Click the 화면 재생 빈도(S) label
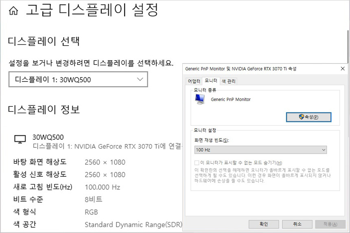The height and width of the screenshot is (233, 350). [212, 140]
